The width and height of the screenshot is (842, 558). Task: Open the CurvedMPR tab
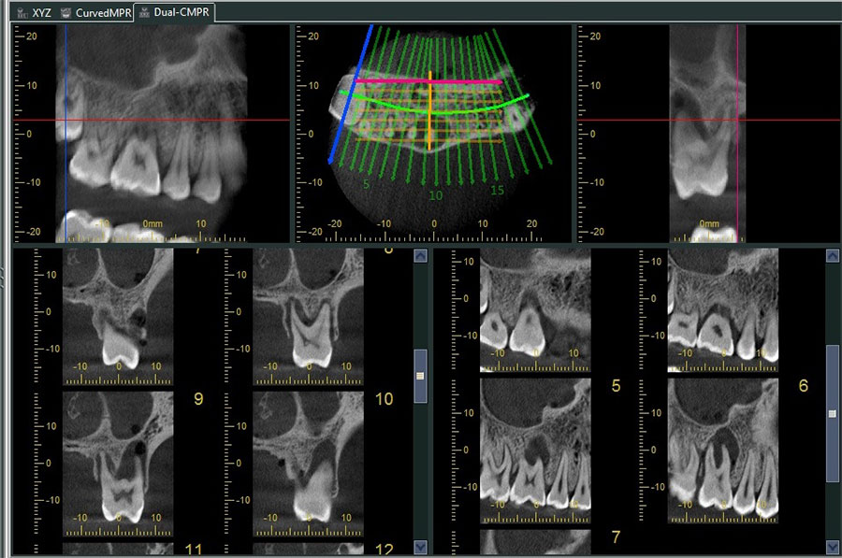102,13
